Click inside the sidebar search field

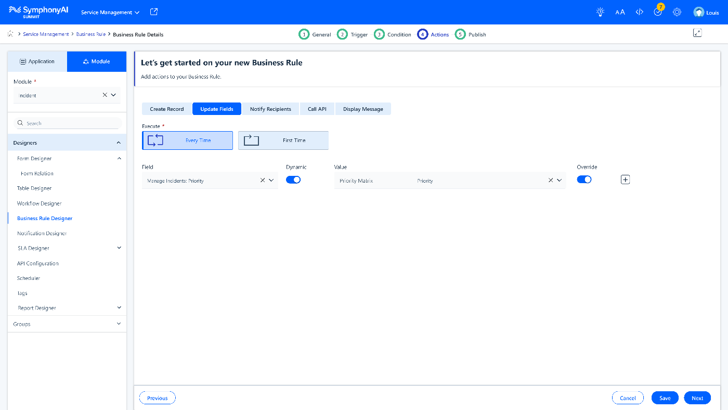67,123
